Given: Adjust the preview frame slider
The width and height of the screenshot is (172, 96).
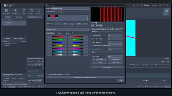Looking at the screenshot, I should coord(96,23).
